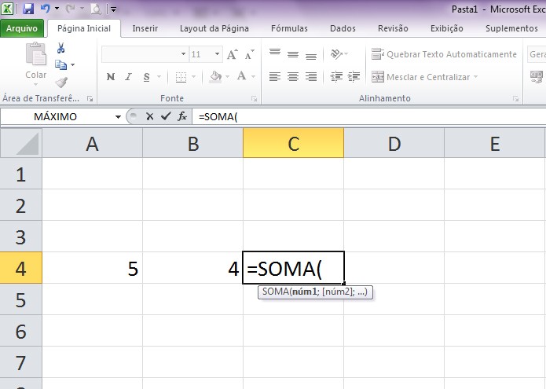
Task: Open the Dados ribbon tab
Action: 343,28
